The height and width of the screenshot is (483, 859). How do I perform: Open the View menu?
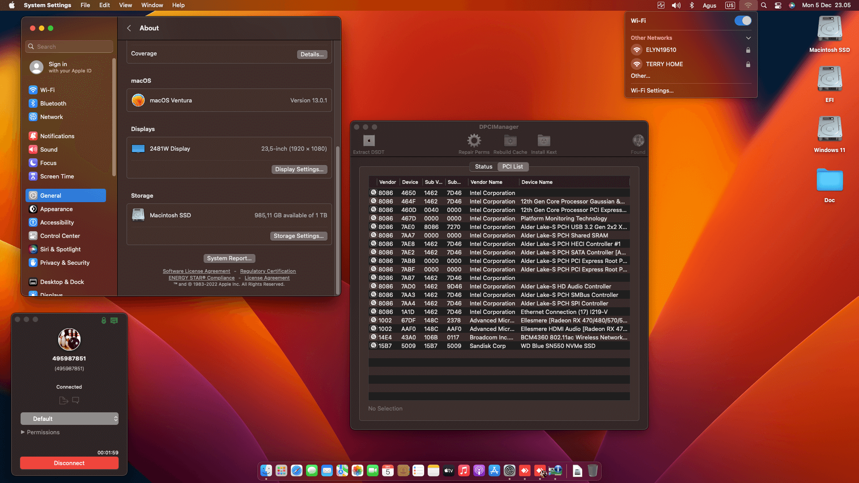click(x=125, y=5)
